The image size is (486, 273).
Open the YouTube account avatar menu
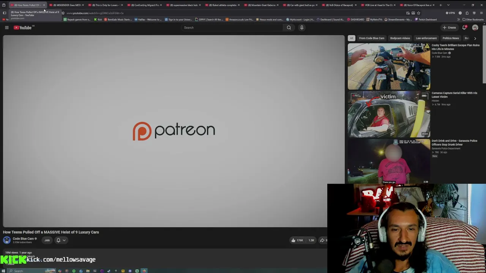coord(475,28)
